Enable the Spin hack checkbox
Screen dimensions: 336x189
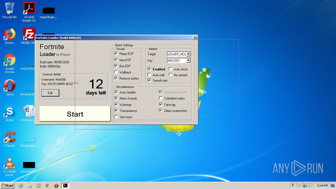[x=116, y=117]
